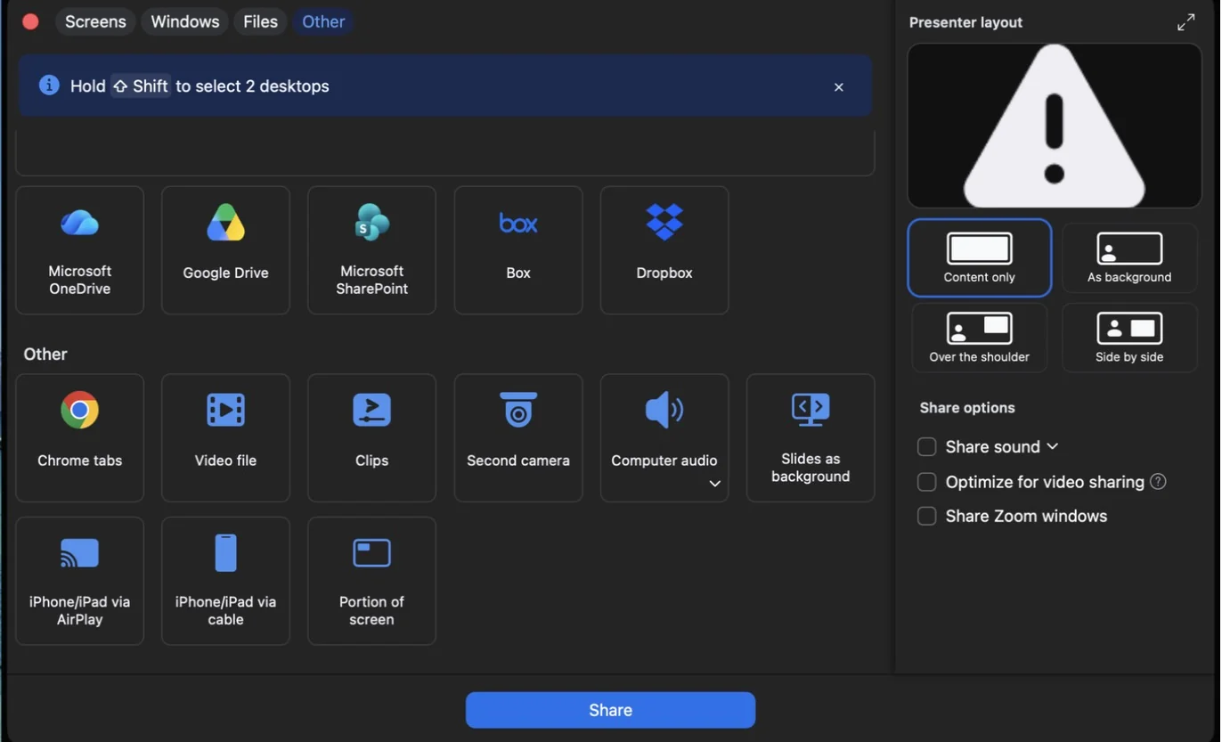Choose Portion of screen option
Image resolution: width=1222 pixels, height=742 pixels.
pyautogui.click(x=371, y=581)
